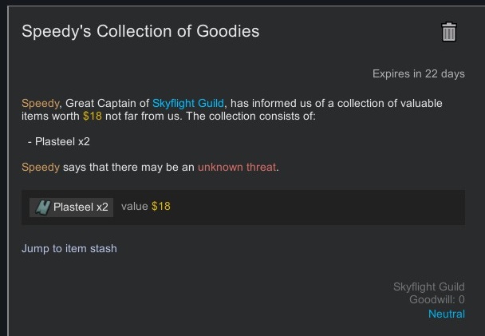485x336 pixels.
Task: Click empty space in the reward row
Action: pyautogui.click(x=319, y=207)
